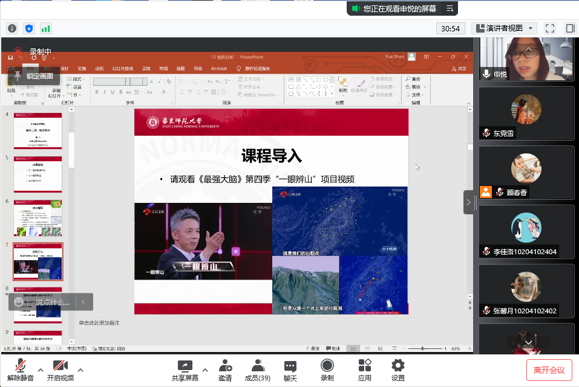Select the triangle shape in the shapes gallery

click(298, 87)
